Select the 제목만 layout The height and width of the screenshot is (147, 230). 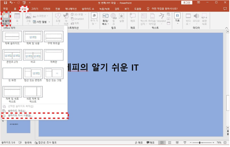53,56
